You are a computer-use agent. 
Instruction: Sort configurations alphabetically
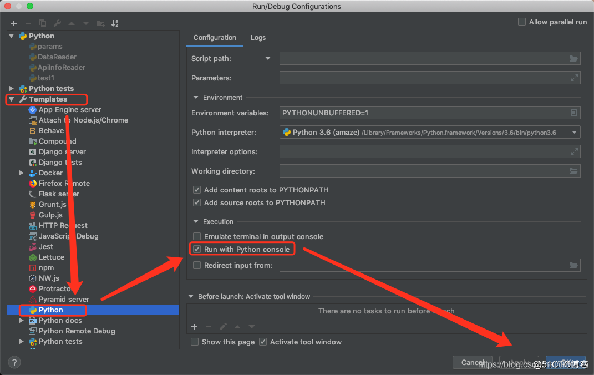tap(115, 23)
